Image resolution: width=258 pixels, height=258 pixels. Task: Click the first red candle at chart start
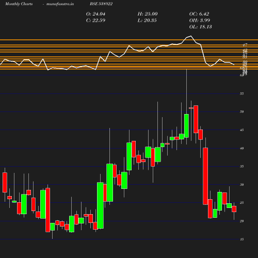pyautogui.click(x=5, y=183)
